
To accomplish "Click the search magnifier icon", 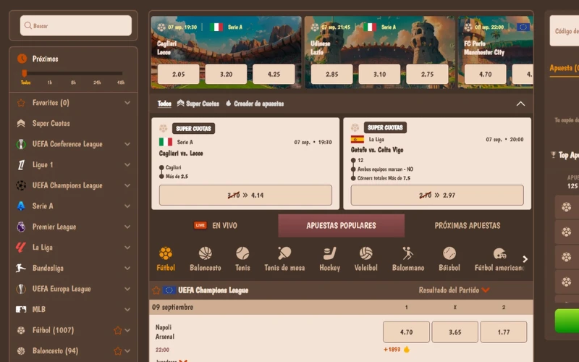I will pos(28,25).
